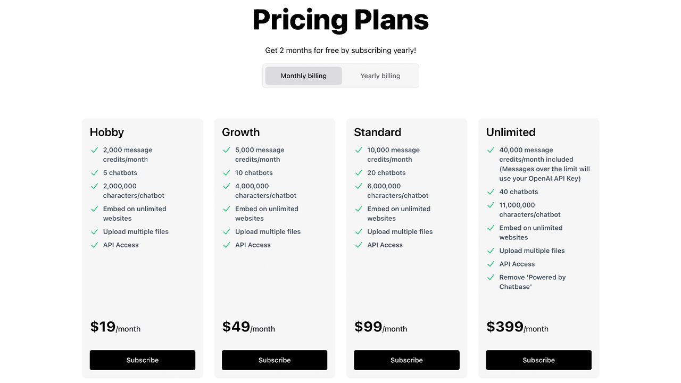Click checkmark beside Hobby's 2,000 message credits
The width and height of the screenshot is (681, 383).
[x=94, y=150]
